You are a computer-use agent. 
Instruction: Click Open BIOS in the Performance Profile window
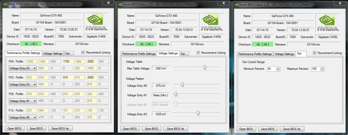(x=15, y=128)
